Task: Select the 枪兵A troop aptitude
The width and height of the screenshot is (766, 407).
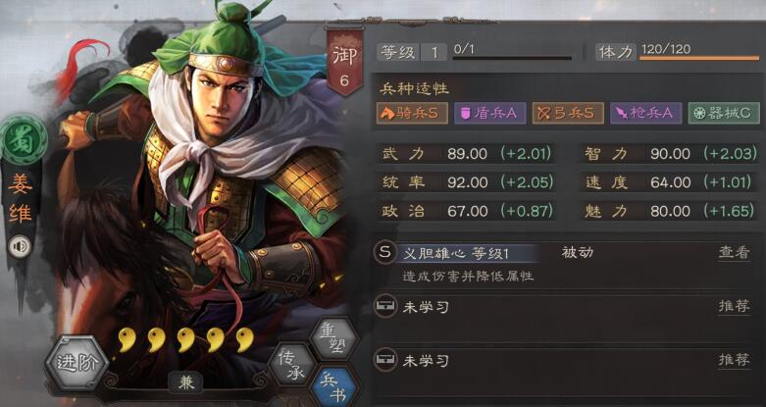Action: click(x=645, y=114)
